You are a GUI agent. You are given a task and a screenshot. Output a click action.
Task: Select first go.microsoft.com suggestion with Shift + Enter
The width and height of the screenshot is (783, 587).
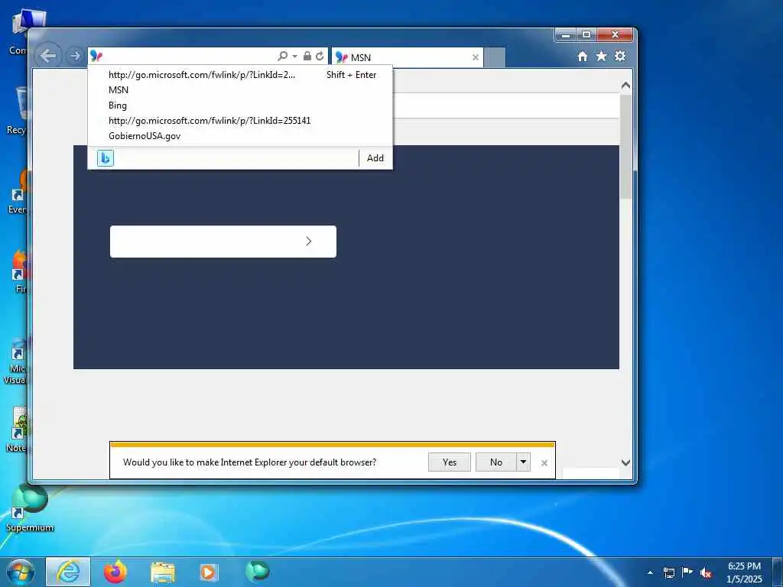239,75
